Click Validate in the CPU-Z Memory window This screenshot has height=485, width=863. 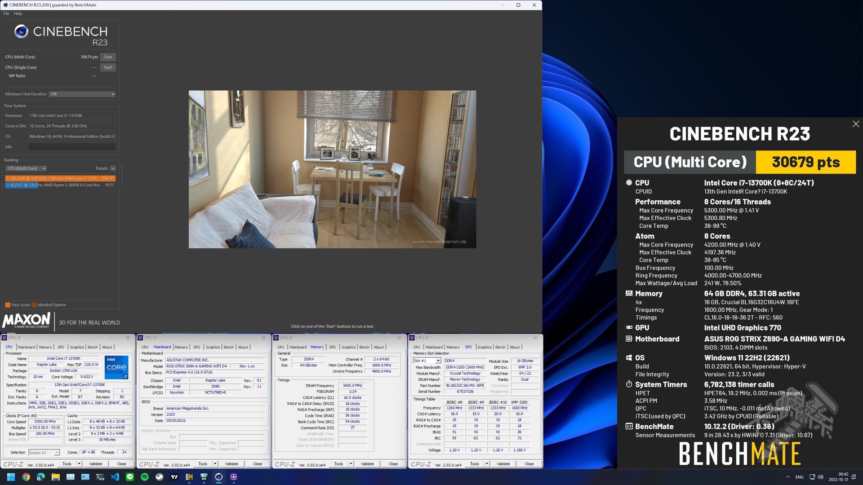(367, 464)
